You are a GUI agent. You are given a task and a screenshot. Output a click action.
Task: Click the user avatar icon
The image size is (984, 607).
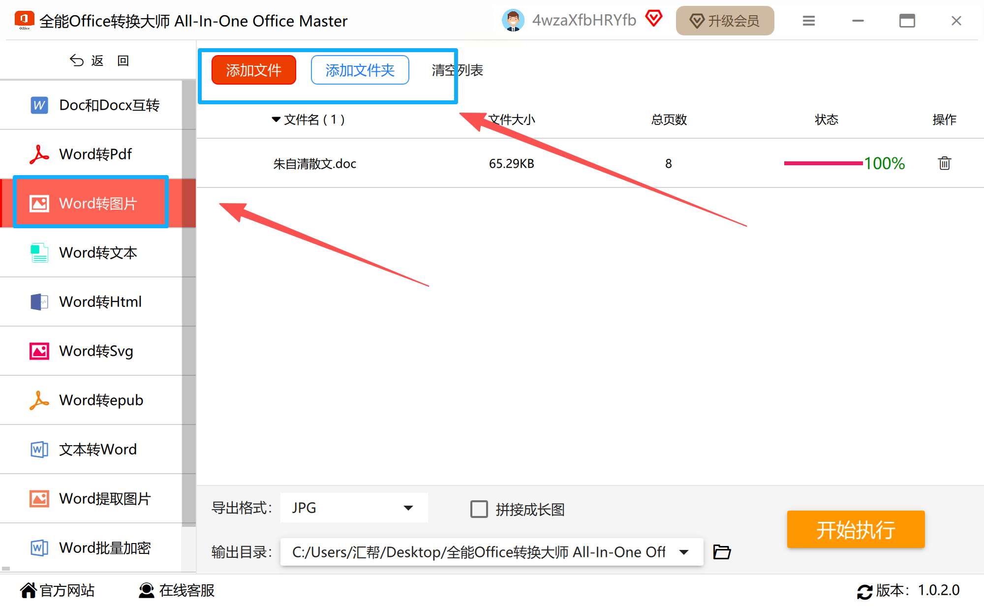coord(513,21)
